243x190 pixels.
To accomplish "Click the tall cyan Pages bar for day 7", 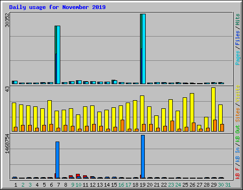I will pyautogui.click(x=58, y=55).
